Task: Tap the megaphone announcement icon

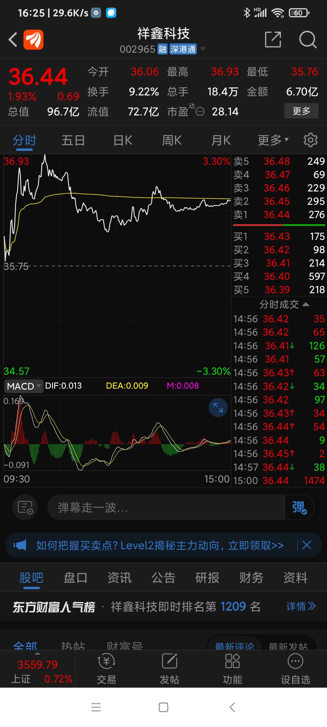Action: pyautogui.click(x=20, y=545)
